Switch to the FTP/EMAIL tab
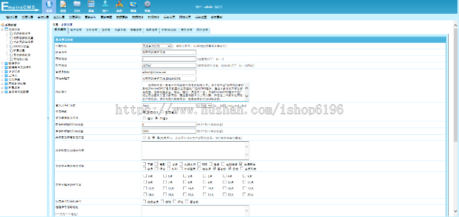 (x=169, y=30)
